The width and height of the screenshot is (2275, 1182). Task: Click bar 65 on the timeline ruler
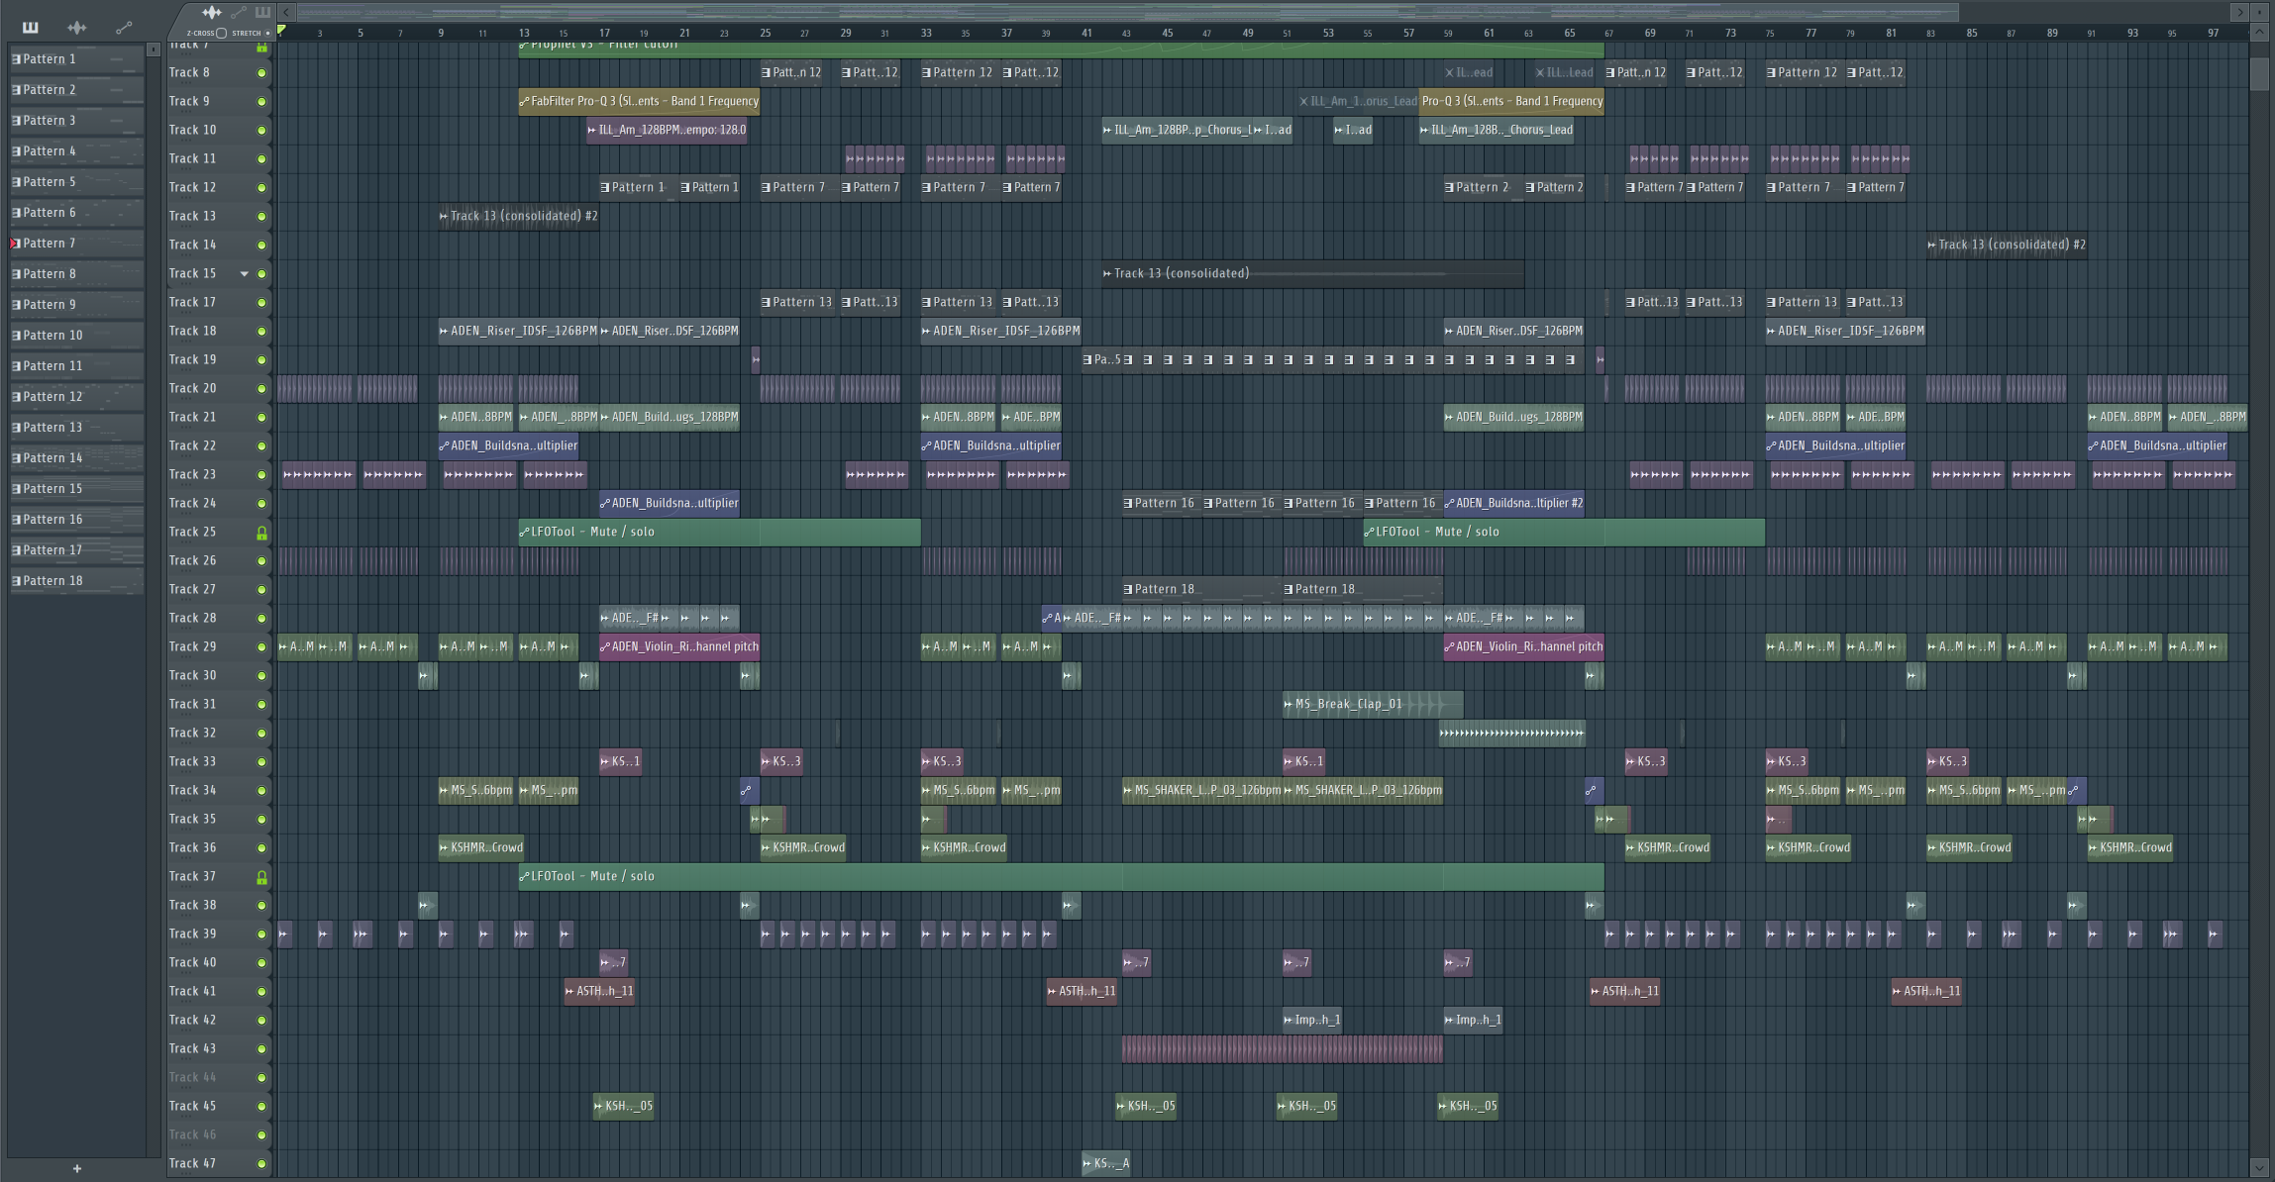(x=1570, y=33)
